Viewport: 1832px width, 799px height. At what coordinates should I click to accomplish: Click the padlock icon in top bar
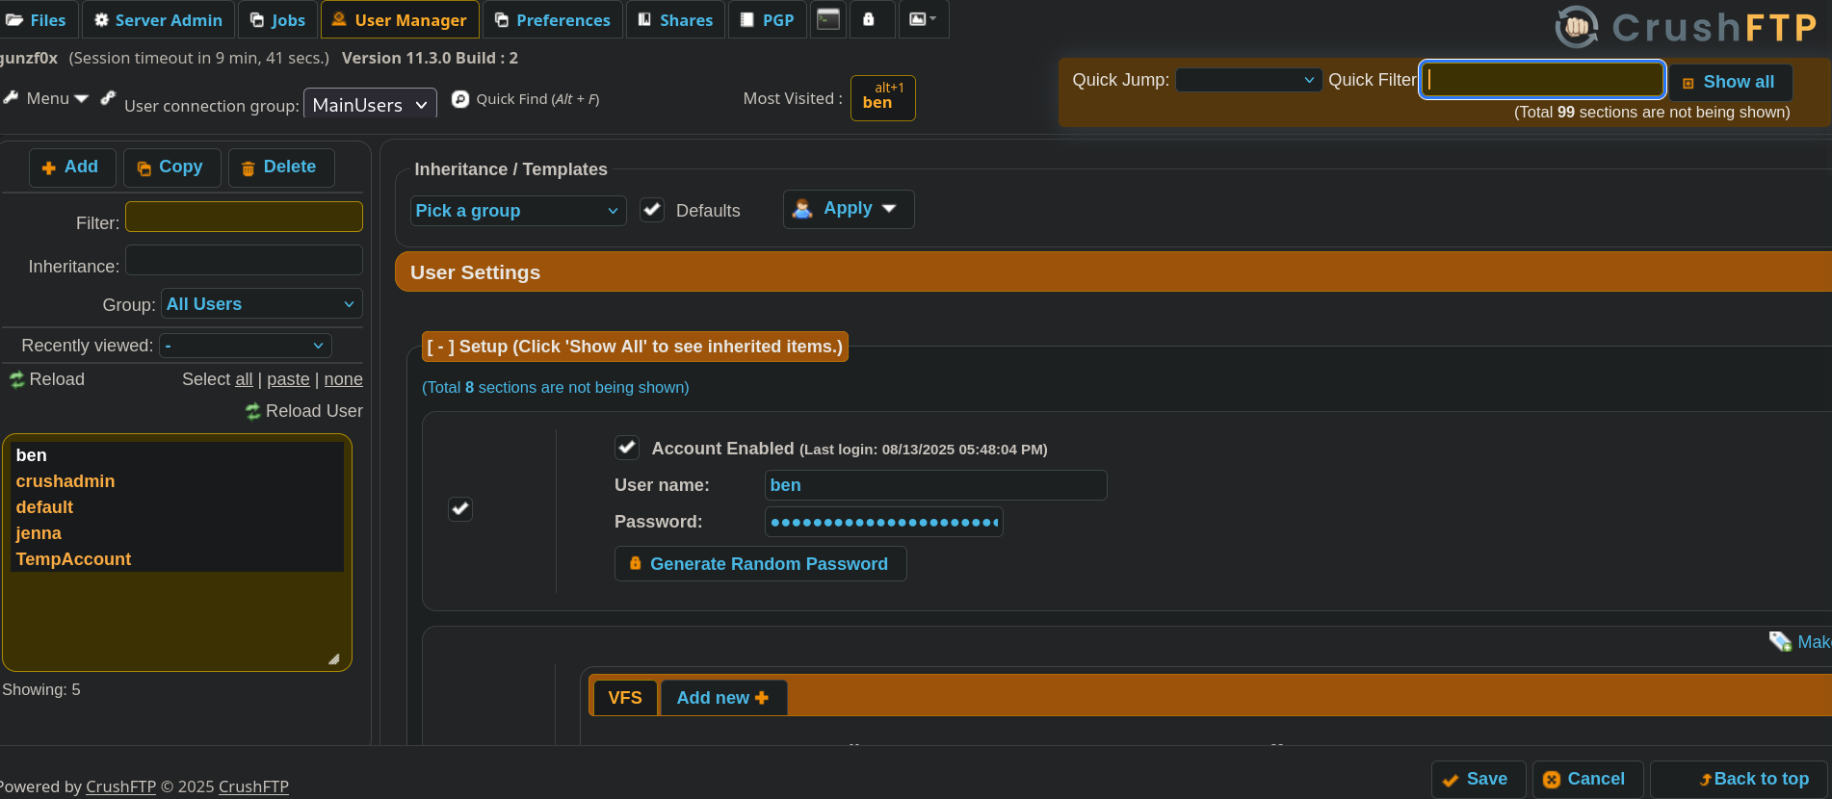pyautogui.click(x=869, y=19)
